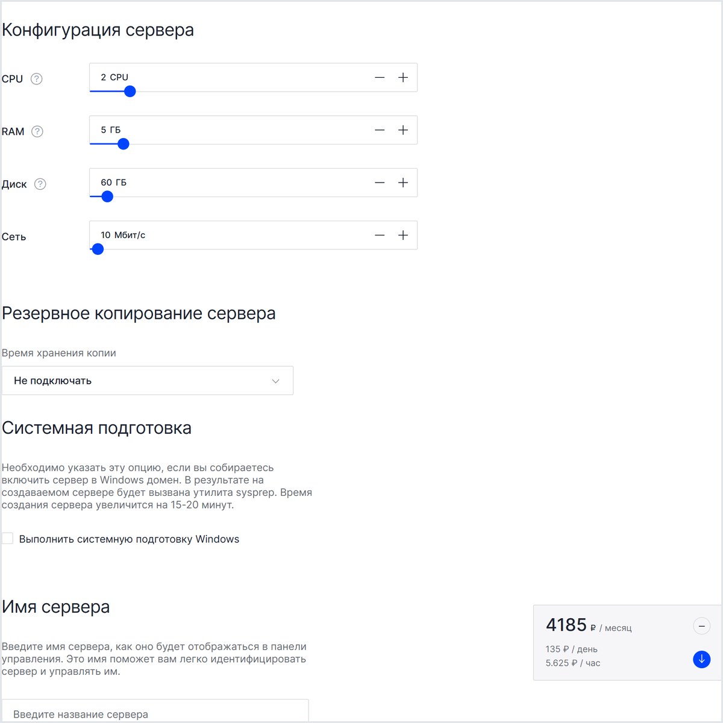This screenshot has width=723, height=723.
Task: Increase Диск size with plus button
Action: pyautogui.click(x=403, y=183)
